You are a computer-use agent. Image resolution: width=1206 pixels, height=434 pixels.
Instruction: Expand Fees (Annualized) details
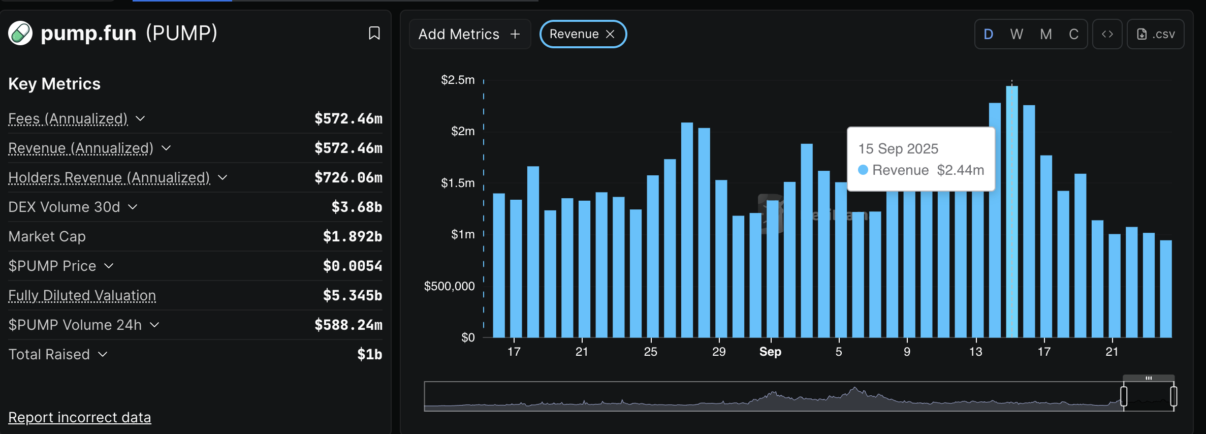click(141, 118)
